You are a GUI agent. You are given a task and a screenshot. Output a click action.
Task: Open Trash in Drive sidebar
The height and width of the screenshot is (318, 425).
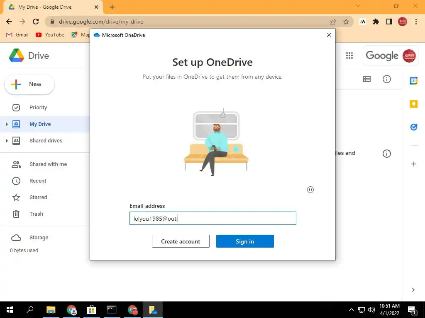(36, 214)
